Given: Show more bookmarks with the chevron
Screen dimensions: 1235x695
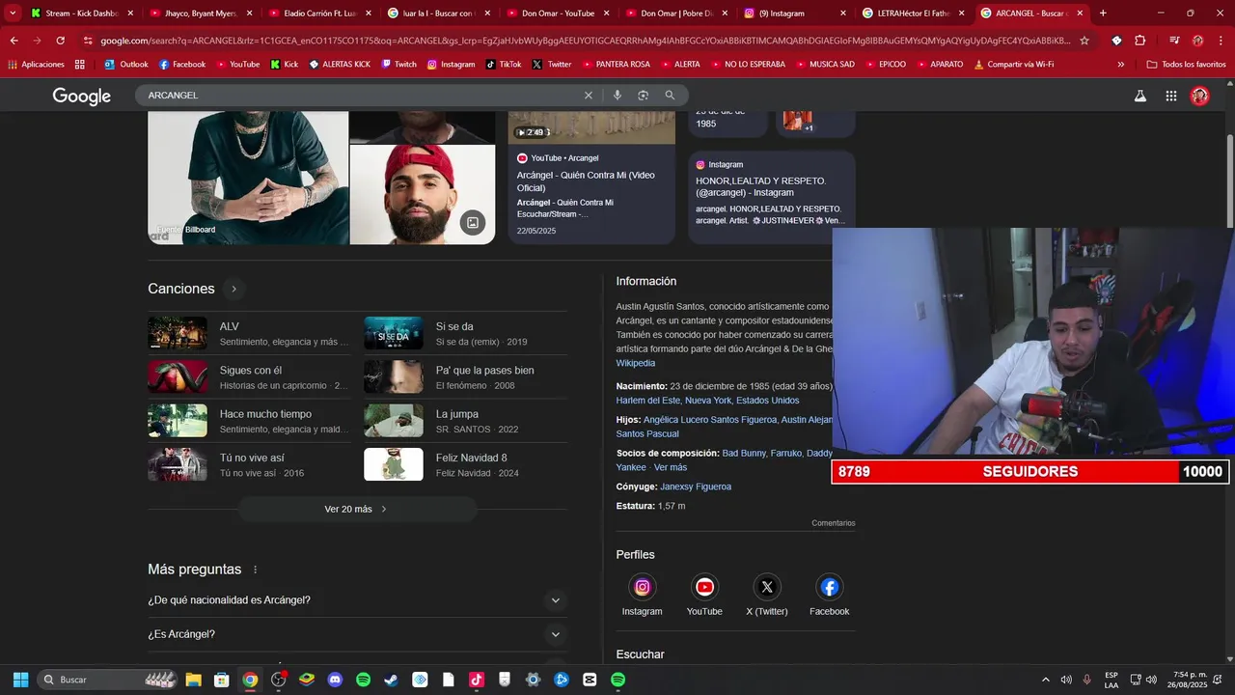Looking at the screenshot, I should pos(1120,65).
